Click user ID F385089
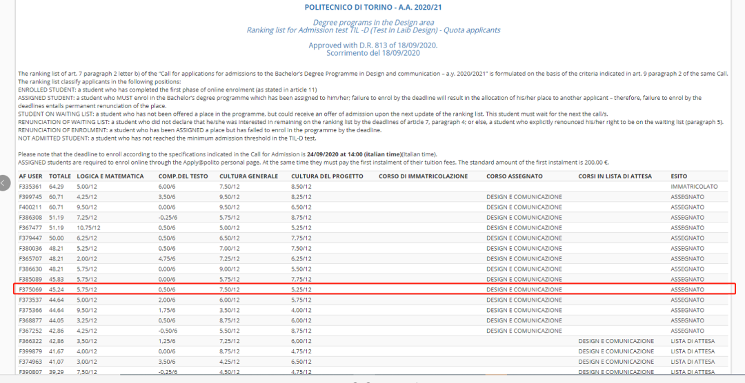745x383 pixels. coord(30,280)
